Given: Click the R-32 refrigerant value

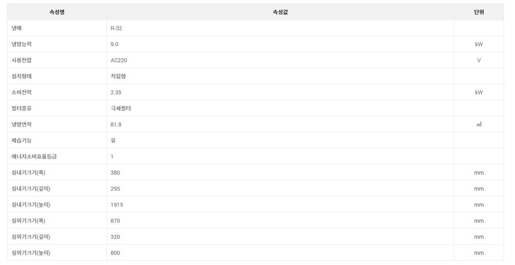Looking at the screenshot, I should point(117,28).
